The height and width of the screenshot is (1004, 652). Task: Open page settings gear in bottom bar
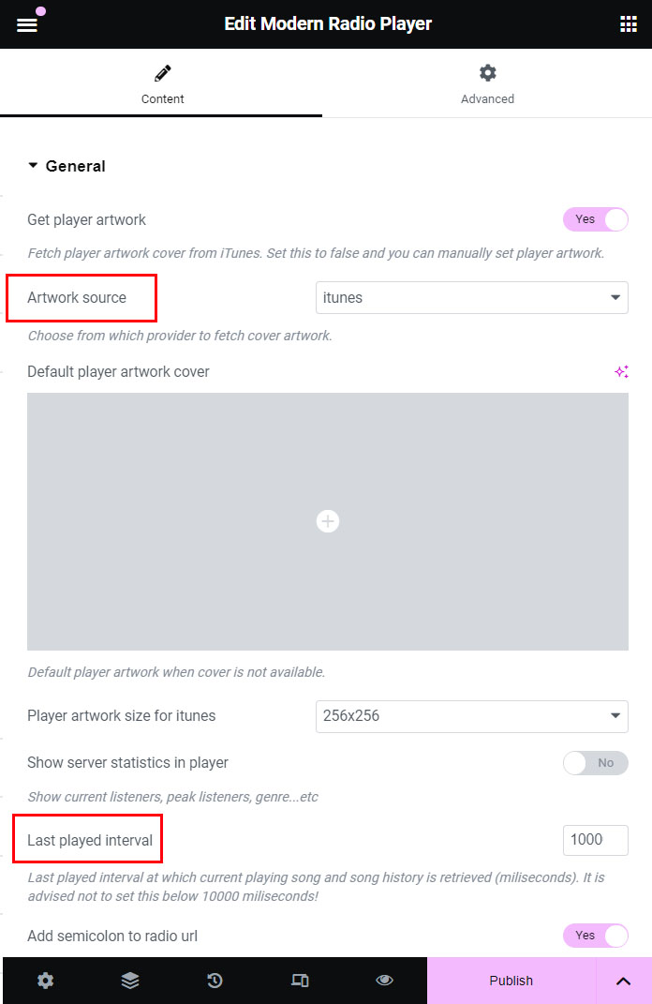[x=45, y=981]
